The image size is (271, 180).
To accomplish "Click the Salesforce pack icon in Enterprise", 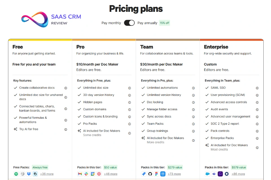I will [x=208, y=174].
